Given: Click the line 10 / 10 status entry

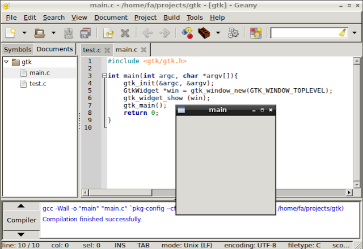Looking at the screenshot, I should (21, 245).
